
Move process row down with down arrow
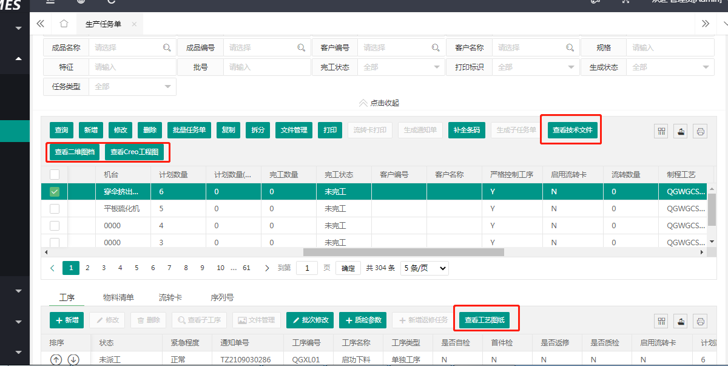tap(73, 359)
